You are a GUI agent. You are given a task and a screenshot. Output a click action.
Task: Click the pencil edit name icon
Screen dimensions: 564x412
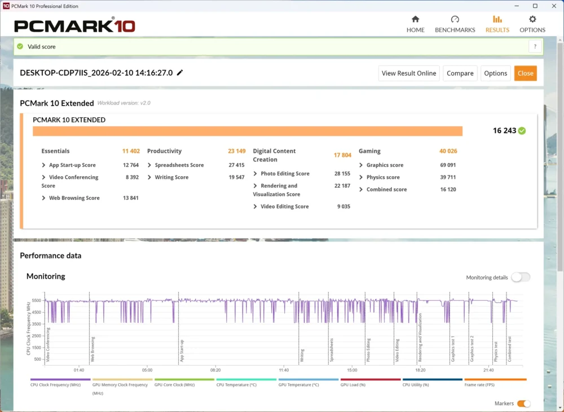[x=180, y=73]
